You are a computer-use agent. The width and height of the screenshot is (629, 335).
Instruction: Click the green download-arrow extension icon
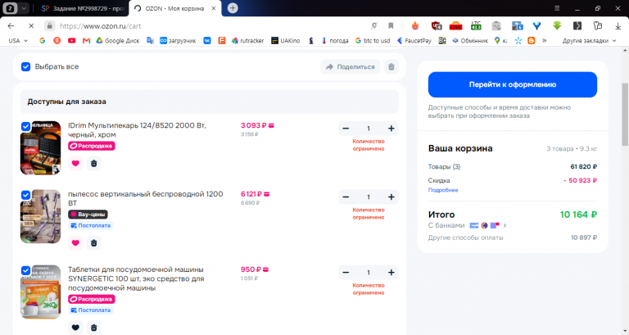(x=557, y=26)
